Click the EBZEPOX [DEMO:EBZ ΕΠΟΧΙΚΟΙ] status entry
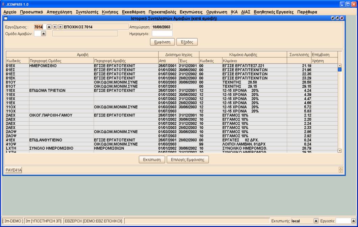This screenshot has height=227, width=358. [x=94, y=221]
